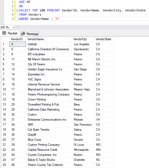
Task: Select the San Francisco city cell
Action: tap(83, 125)
